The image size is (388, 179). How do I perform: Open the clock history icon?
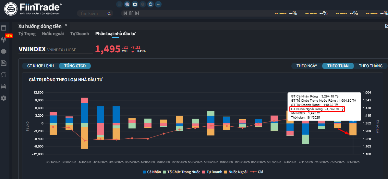[x=150, y=4]
